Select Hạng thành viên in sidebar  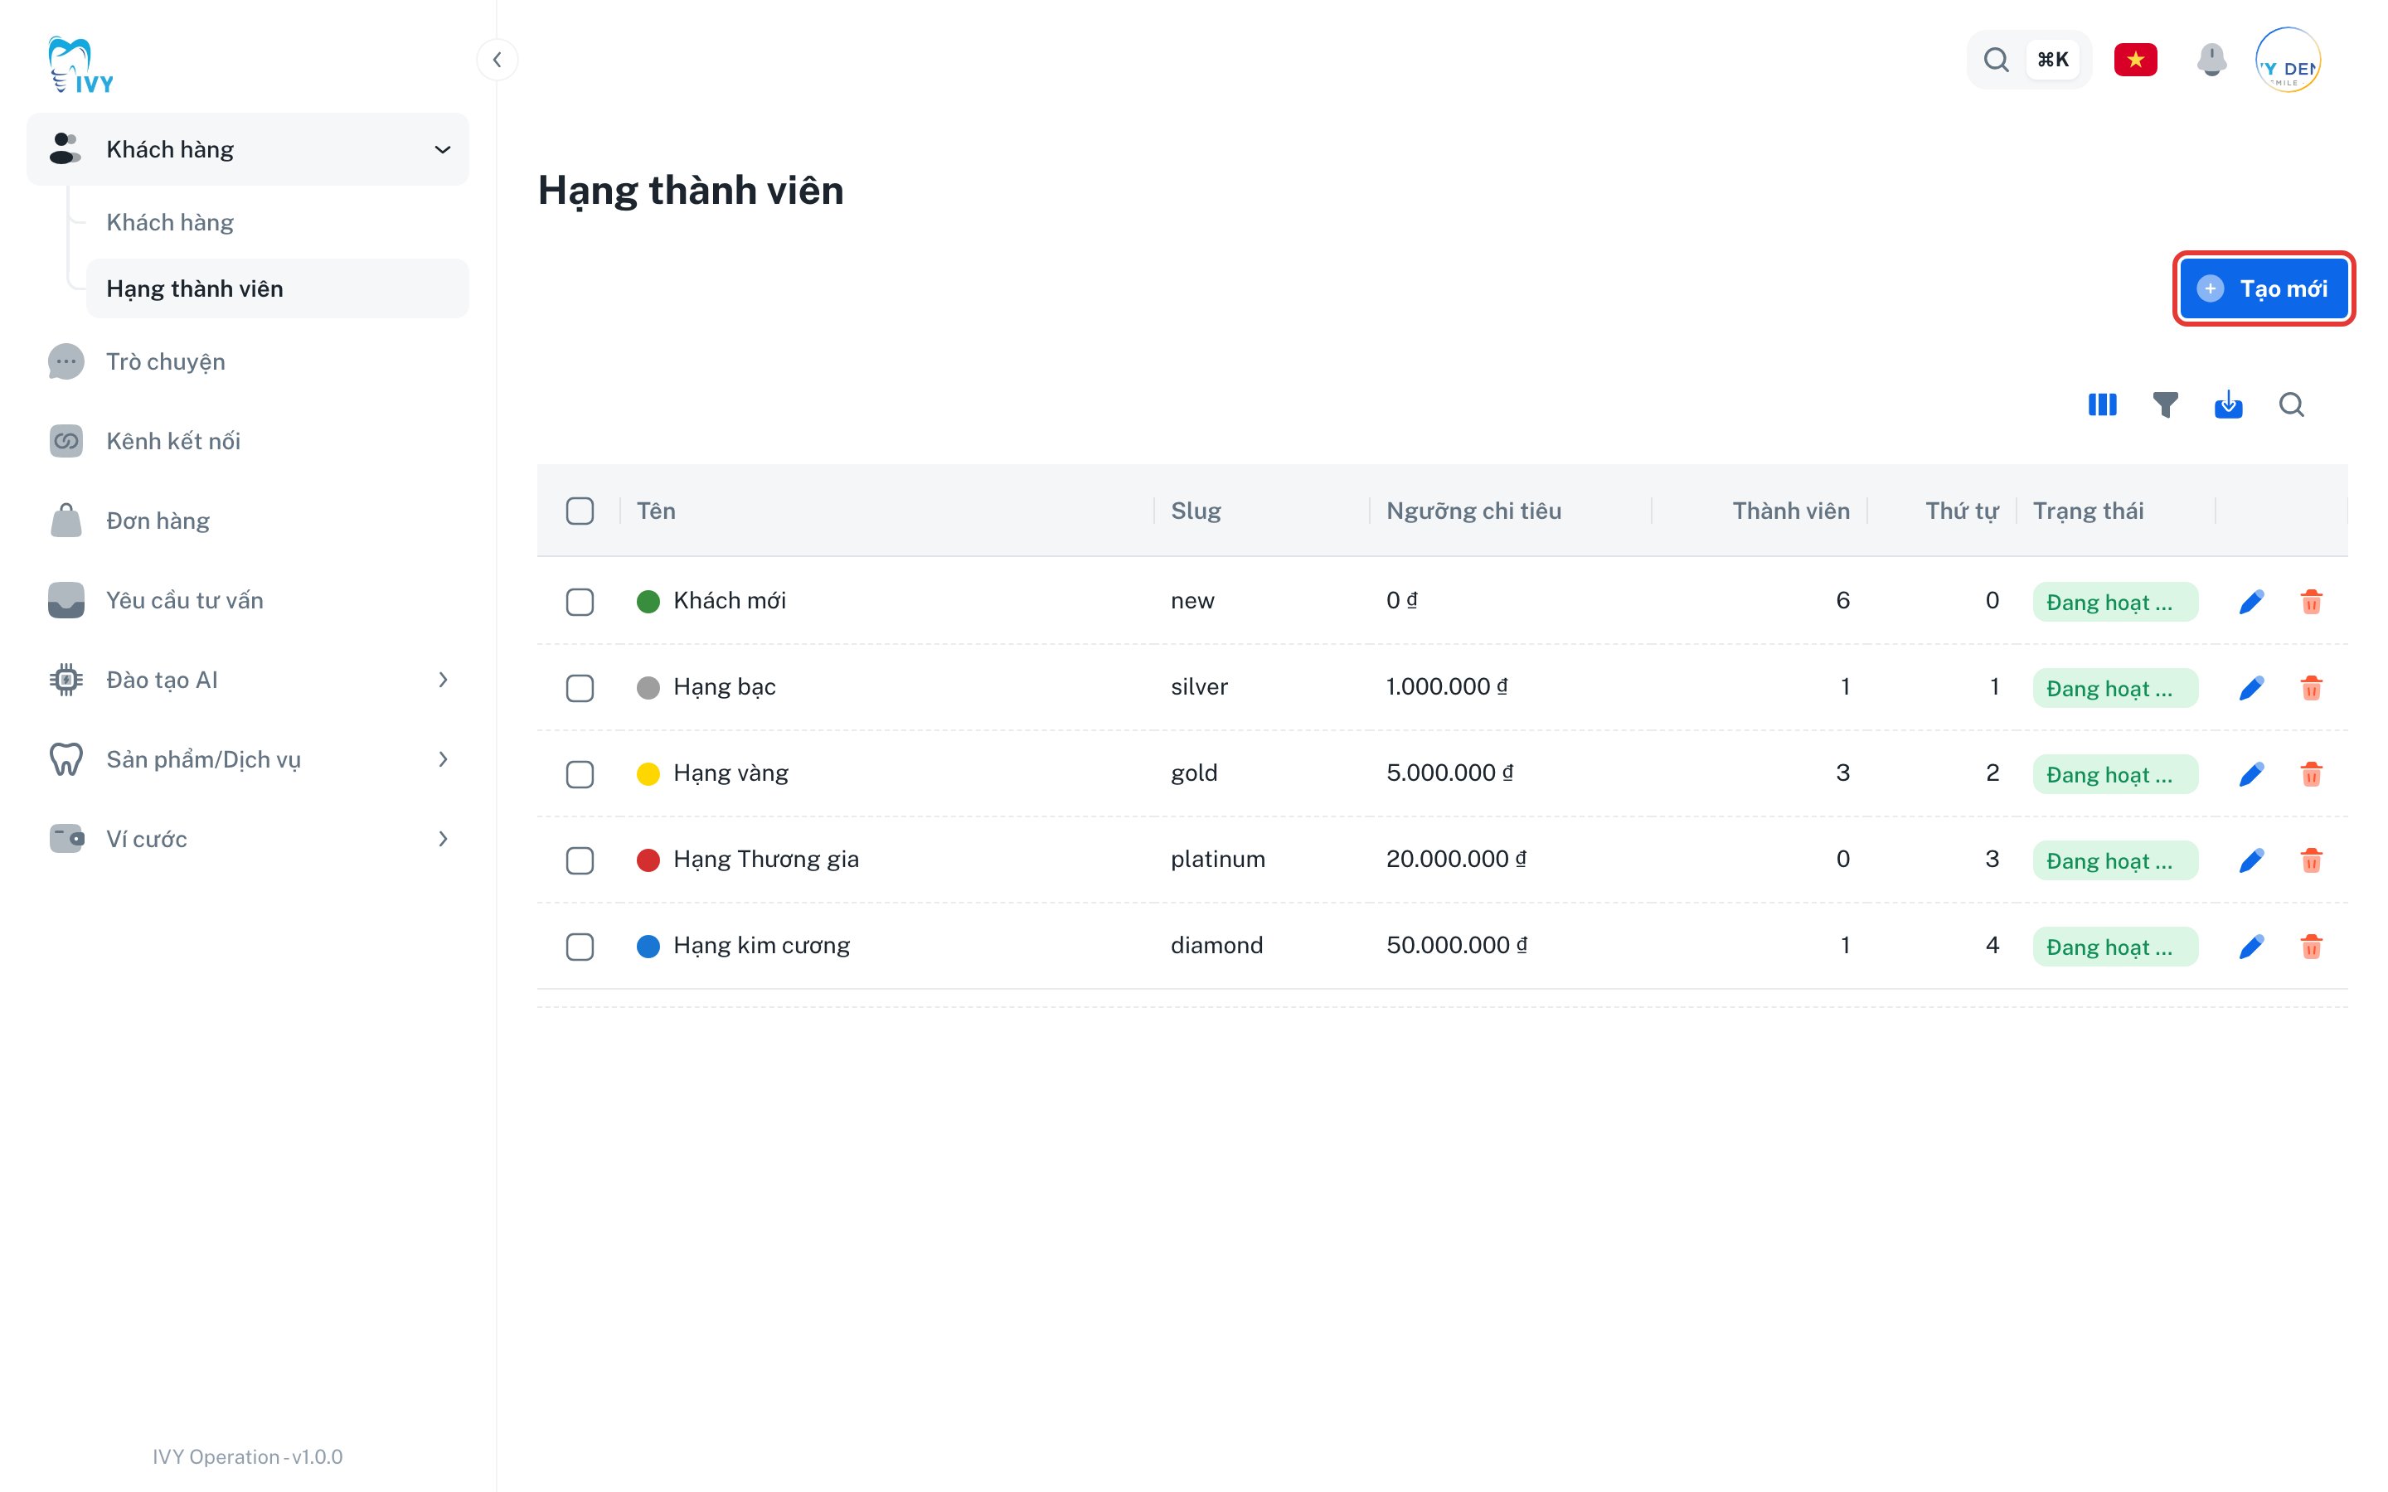tap(277, 288)
